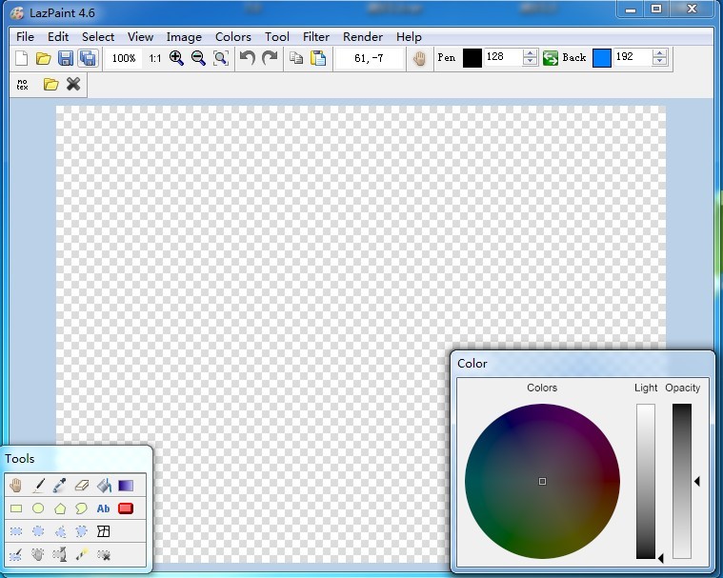Screen dimensions: 723x578
Task: Click the Zoom in magnifier icon
Action: [x=176, y=58]
